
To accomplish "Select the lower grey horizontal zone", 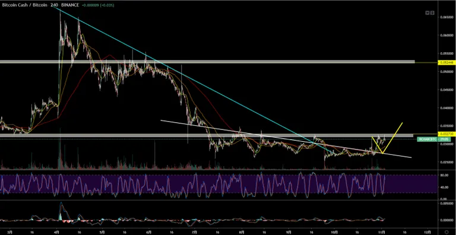I will point(207,135).
